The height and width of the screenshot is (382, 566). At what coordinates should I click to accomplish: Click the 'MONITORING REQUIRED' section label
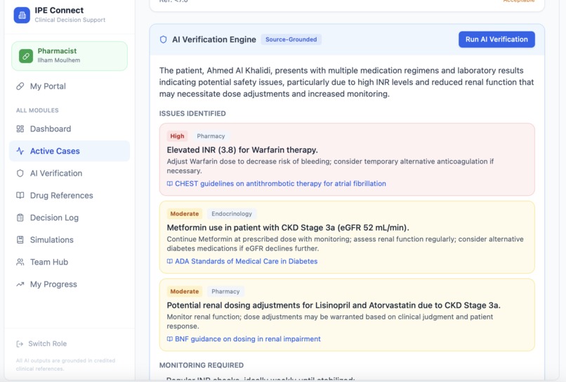click(202, 365)
